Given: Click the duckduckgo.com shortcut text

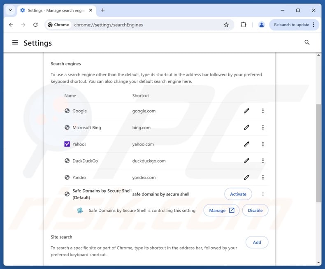Looking at the screenshot, I should pyautogui.click(x=149, y=161).
